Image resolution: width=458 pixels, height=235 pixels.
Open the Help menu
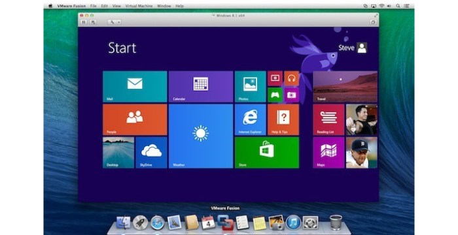pyautogui.click(x=180, y=6)
